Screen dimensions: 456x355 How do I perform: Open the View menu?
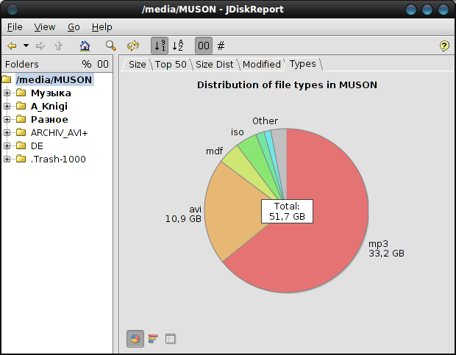click(x=44, y=27)
